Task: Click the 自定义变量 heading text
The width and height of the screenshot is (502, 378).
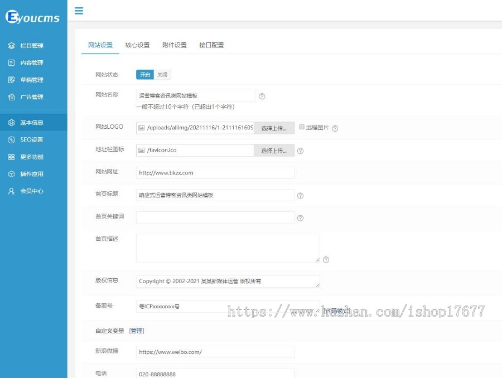Action: coord(109,331)
